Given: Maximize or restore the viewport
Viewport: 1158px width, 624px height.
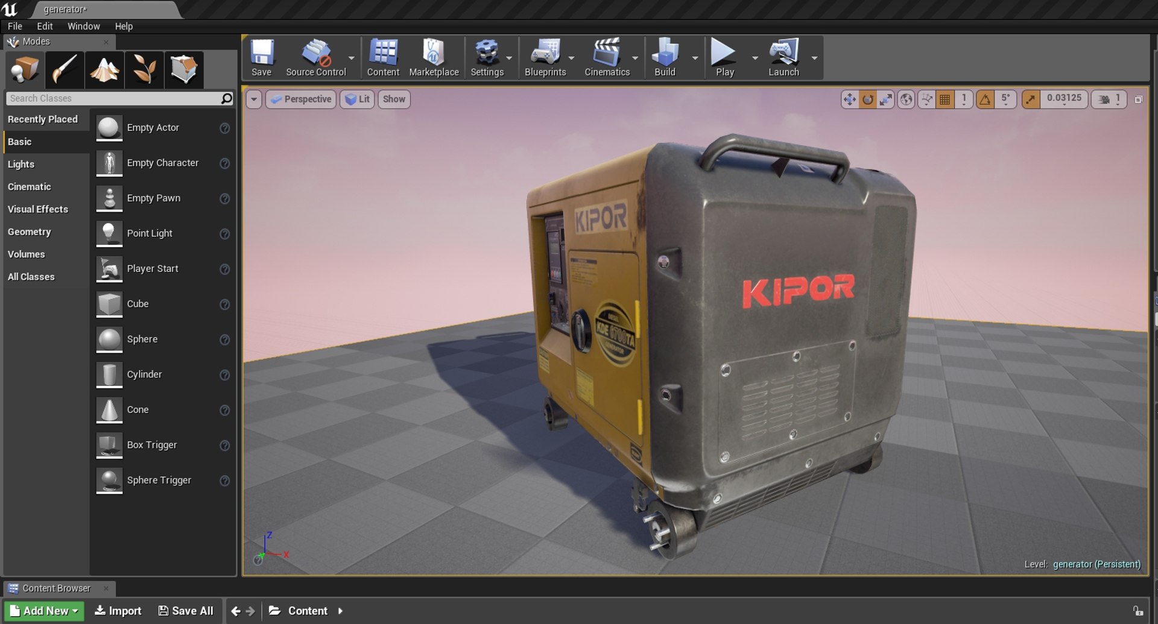Looking at the screenshot, I should 1138,99.
